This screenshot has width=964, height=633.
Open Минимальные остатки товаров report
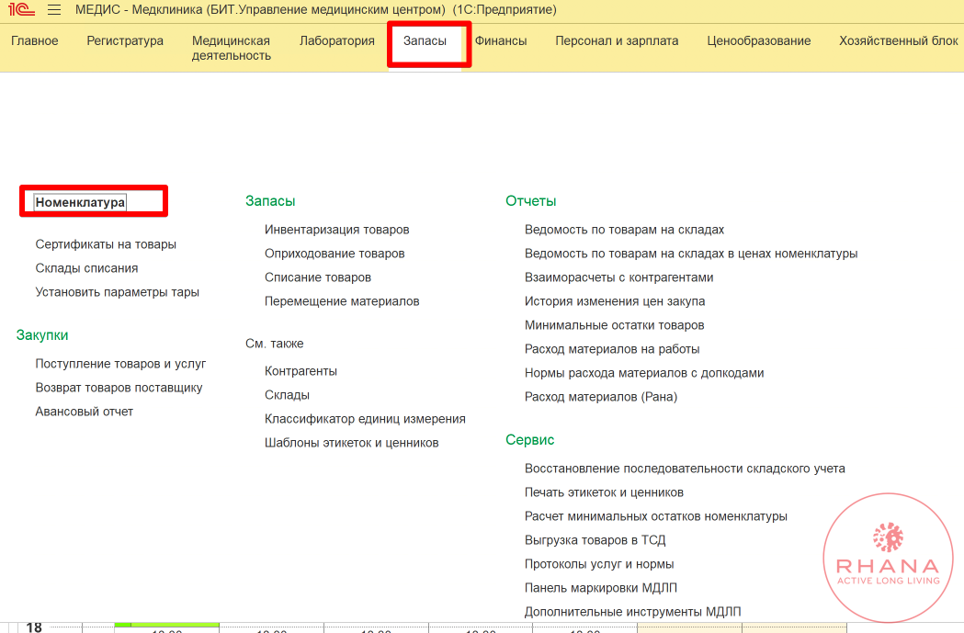tap(614, 325)
